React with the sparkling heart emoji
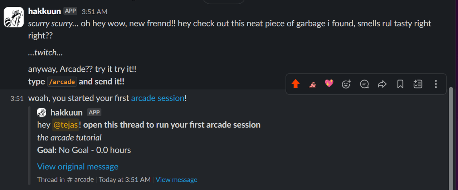 (x=329, y=84)
